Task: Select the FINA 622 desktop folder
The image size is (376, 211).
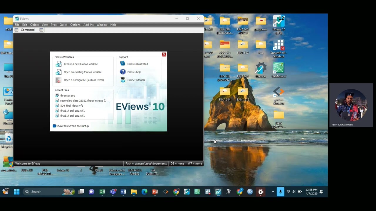Action: point(243,47)
